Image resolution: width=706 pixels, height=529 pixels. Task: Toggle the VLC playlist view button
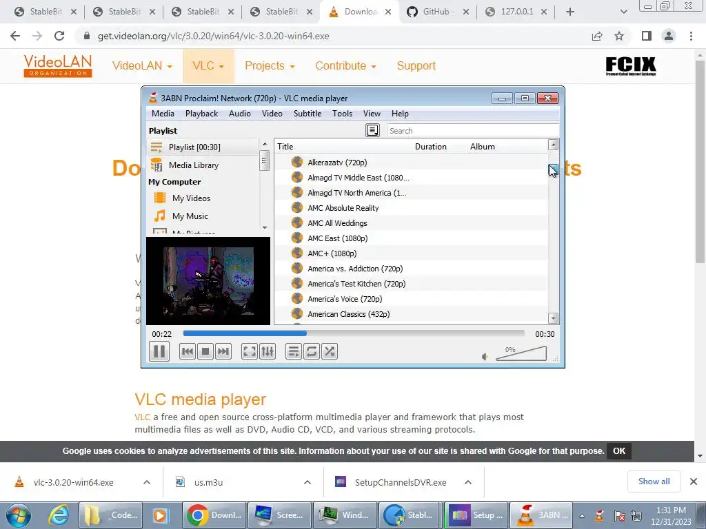(294, 351)
